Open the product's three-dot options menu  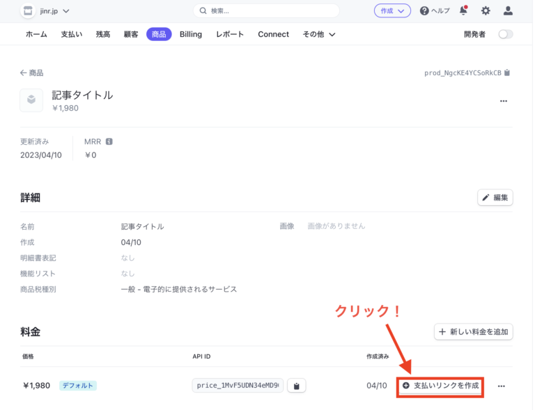[x=504, y=101]
